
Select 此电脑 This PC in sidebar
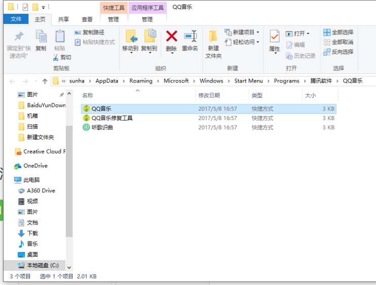point(27,180)
